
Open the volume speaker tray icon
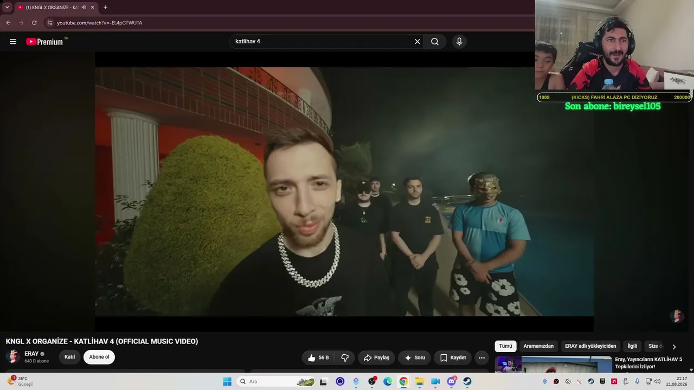tap(658, 381)
